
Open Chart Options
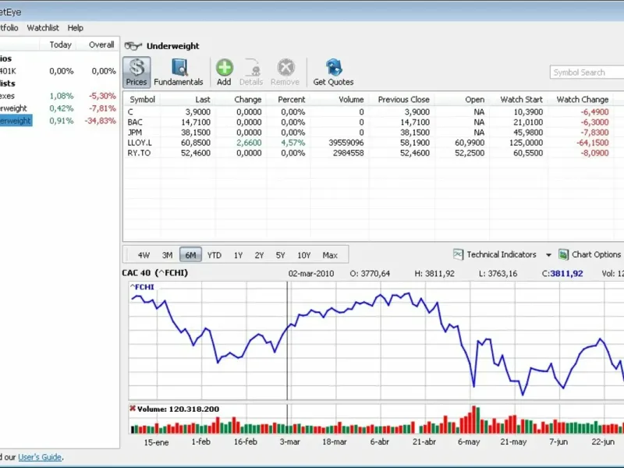click(x=590, y=255)
